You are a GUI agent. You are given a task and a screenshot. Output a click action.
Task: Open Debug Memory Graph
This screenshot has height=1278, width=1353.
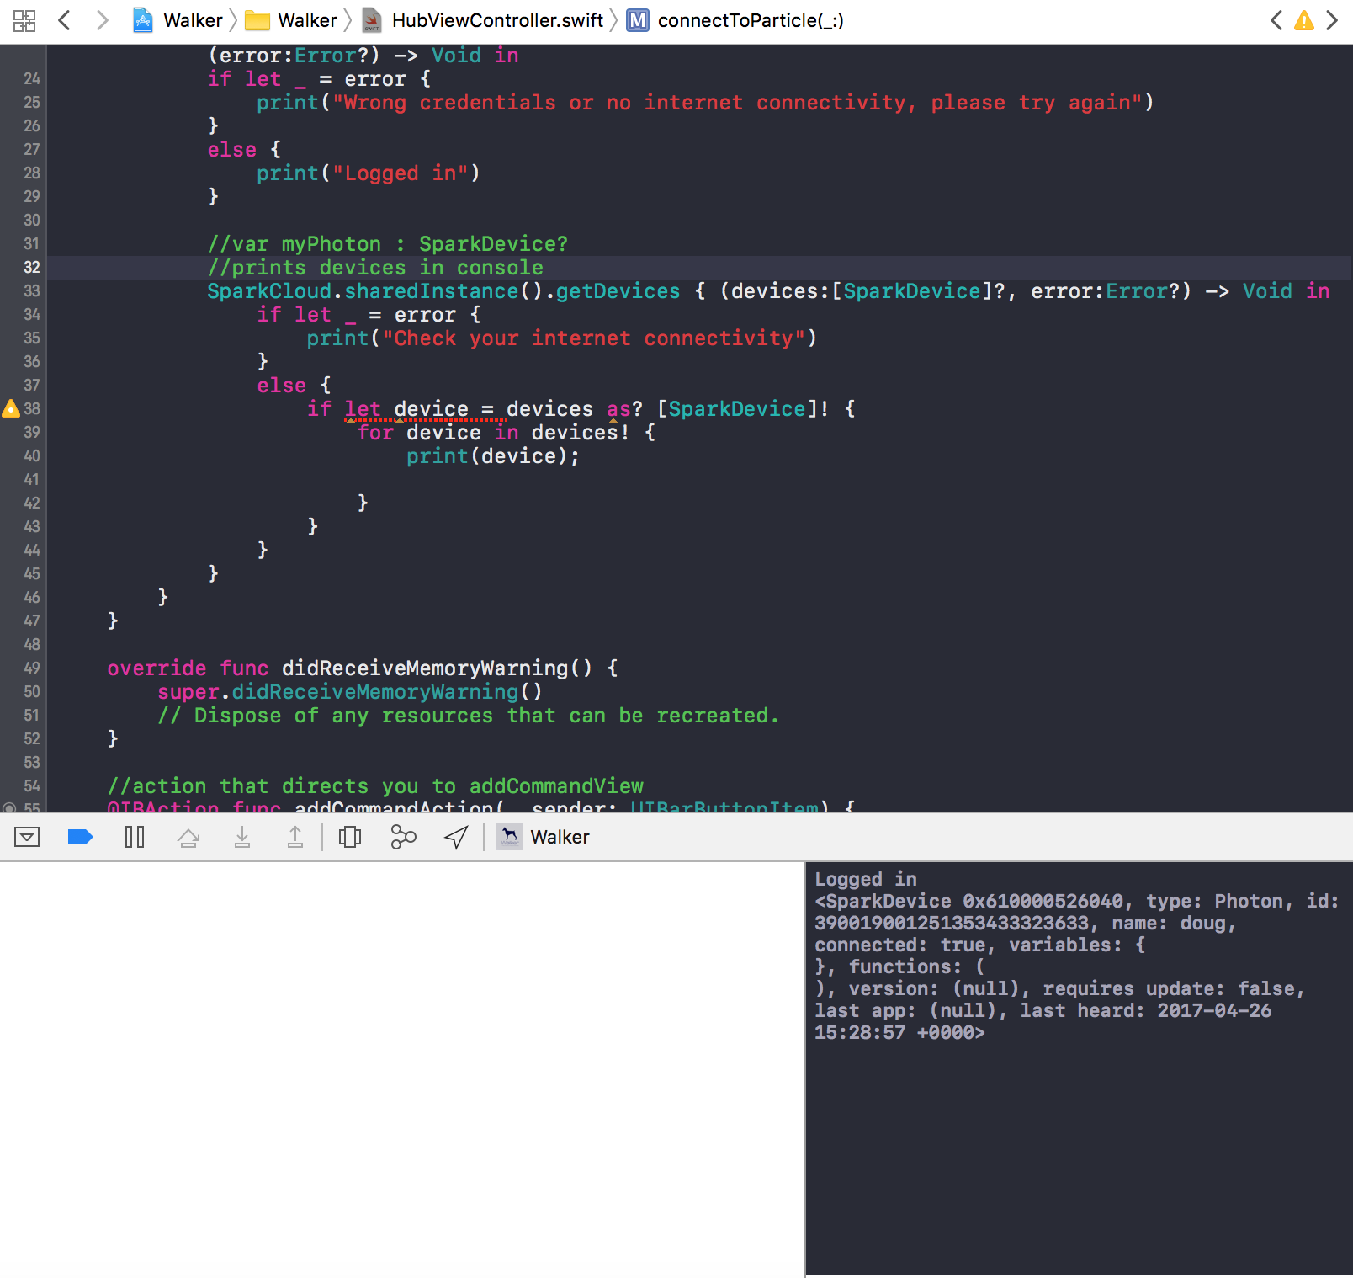tap(404, 837)
